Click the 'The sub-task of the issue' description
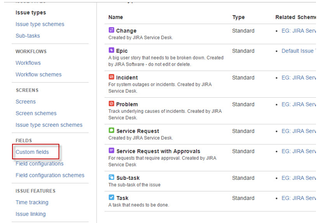This screenshot has height=223, width=322. click(134, 185)
